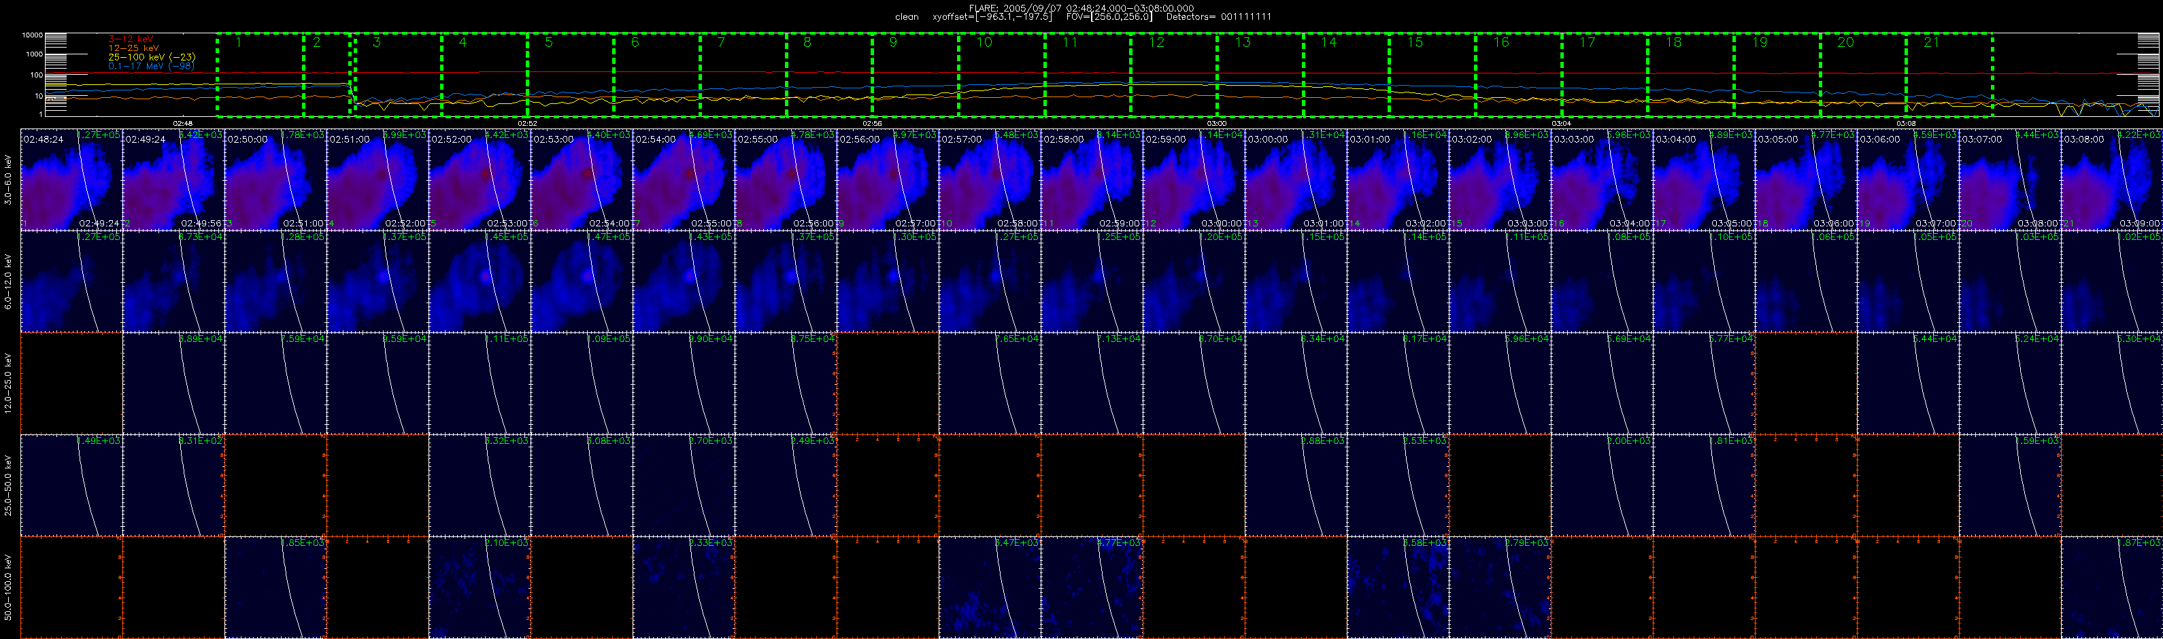Screen dimensions: 2163x639
Task: Open the 3-6 keV image starting 02:57:00
Action: [990, 179]
